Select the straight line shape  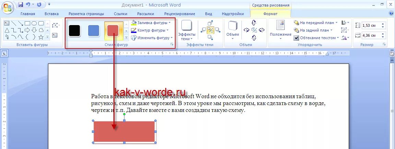point(14,23)
